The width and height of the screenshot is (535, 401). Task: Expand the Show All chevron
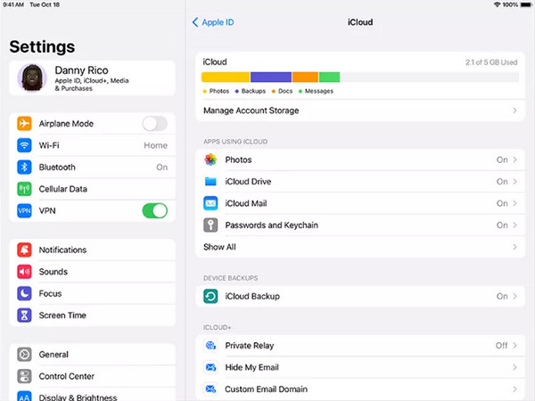[x=514, y=247]
